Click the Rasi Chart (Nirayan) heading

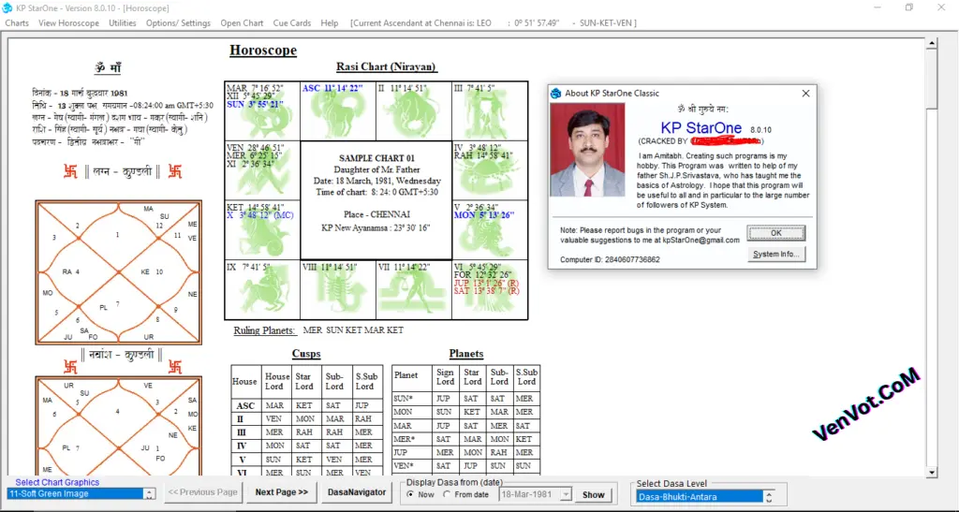pos(386,66)
